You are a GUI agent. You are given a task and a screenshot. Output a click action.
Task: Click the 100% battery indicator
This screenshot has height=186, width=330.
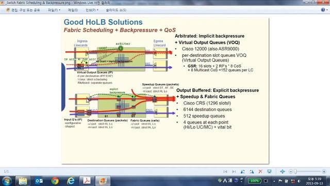pyautogui.click(x=254, y=181)
